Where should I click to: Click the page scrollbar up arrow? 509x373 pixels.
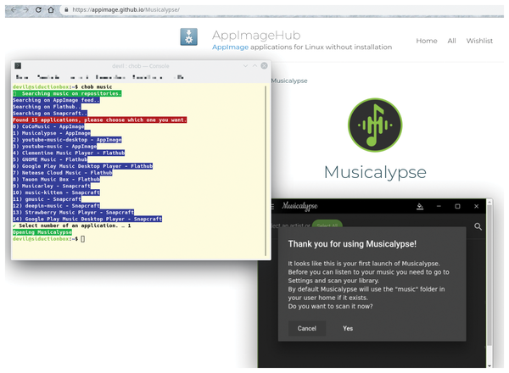coord(489,203)
